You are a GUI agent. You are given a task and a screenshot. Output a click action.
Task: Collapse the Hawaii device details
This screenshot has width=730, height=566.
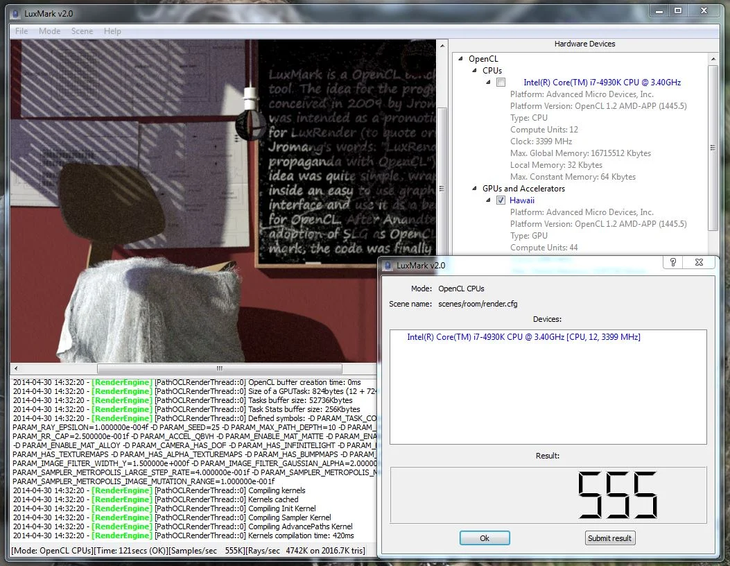click(488, 200)
